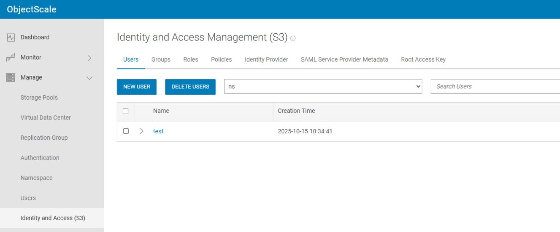Click the info icon beside page title

(x=293, y=38)
